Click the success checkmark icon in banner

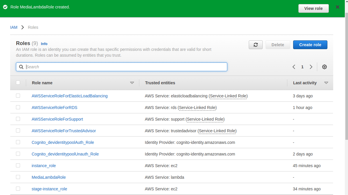click(x=5, y=7)
